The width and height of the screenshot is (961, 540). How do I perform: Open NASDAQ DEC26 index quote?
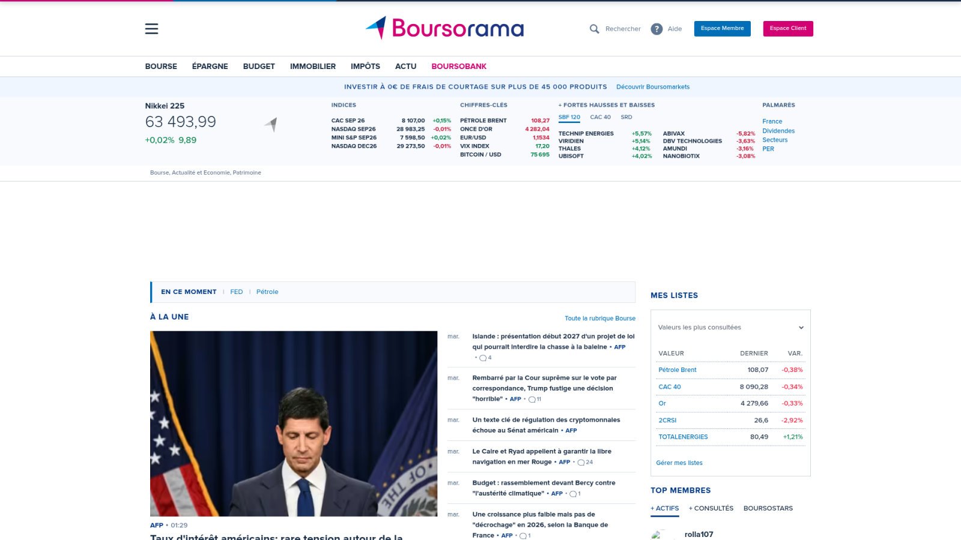(x=354, y=146)
